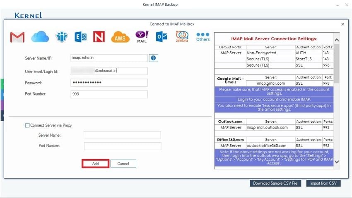Click the Outlook.com heading cell
352x198 pixels.
230,122
